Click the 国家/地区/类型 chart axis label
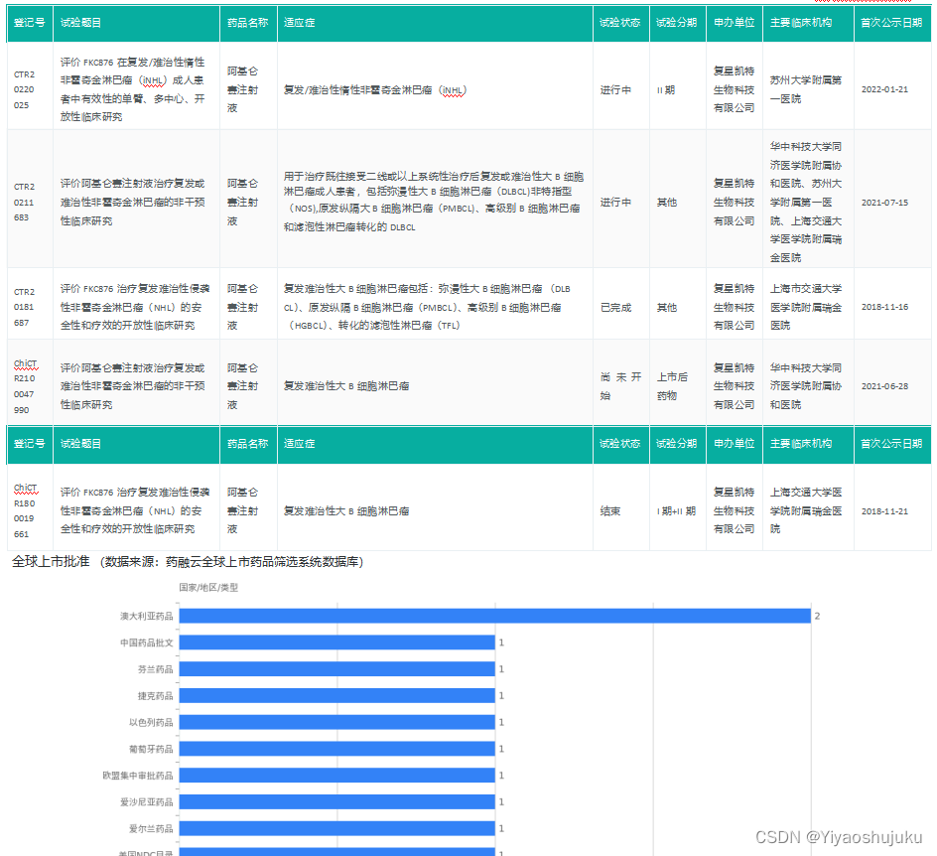937x856 pixels. click(x=208, y=588)
